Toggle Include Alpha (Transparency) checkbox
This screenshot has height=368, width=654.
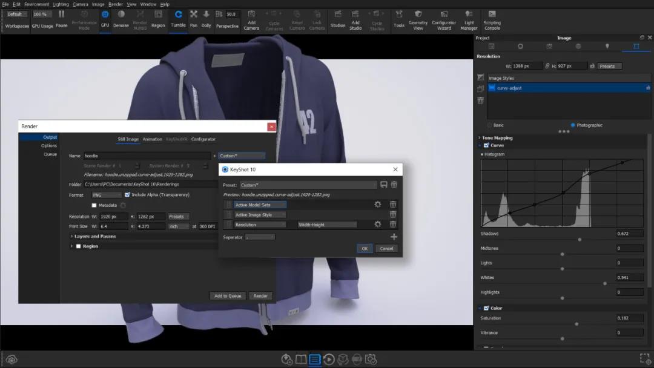(127, 195)
